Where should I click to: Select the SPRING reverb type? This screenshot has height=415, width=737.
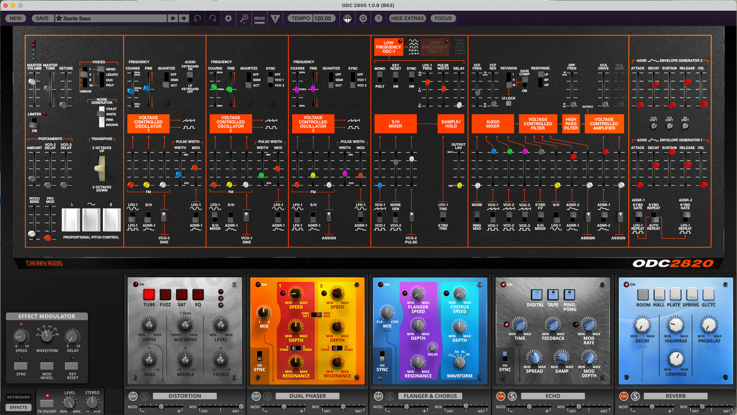pos(692,295)
